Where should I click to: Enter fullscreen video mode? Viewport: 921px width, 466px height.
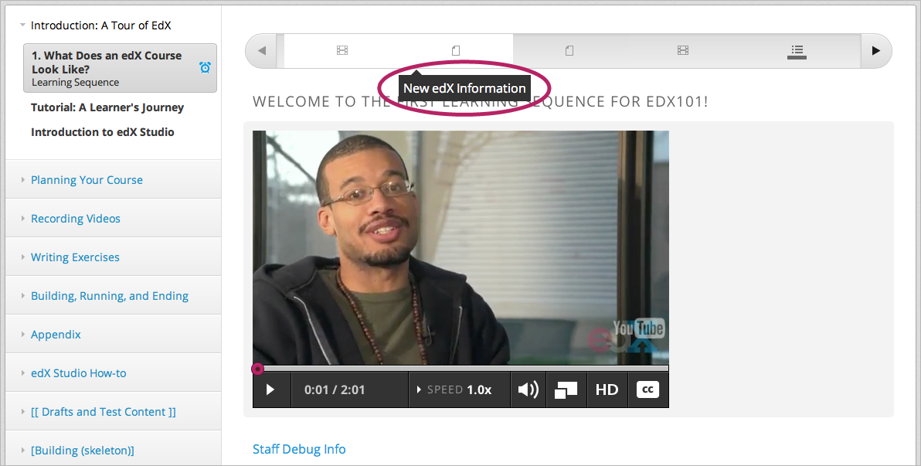(x=566, y=389)
